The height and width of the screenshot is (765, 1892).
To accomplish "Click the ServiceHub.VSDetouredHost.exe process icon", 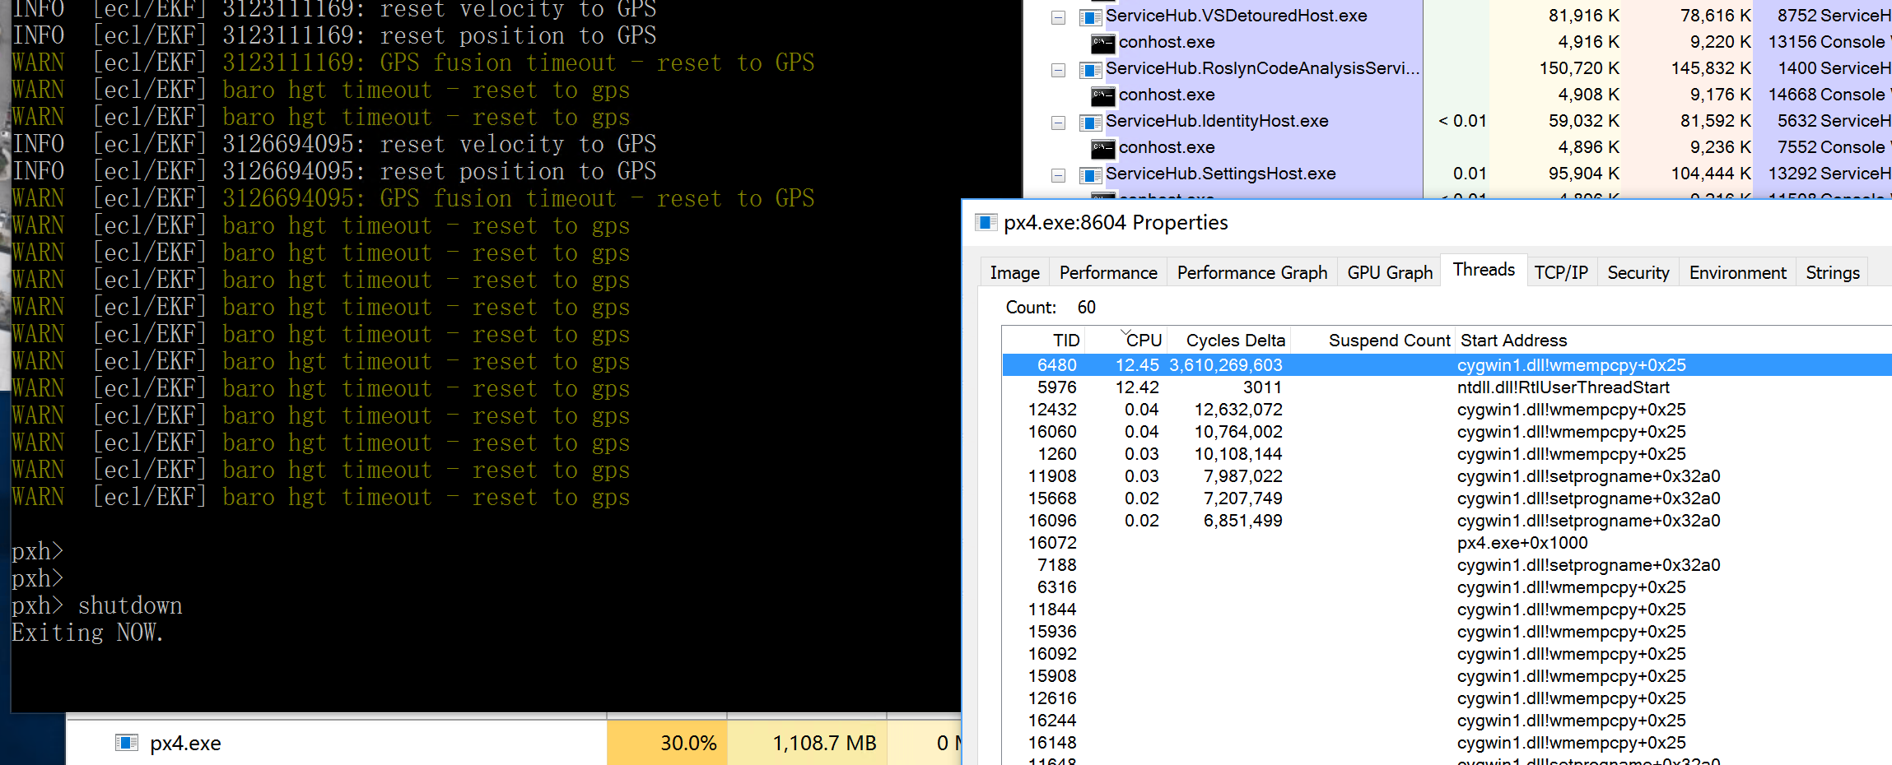I will point(1091,16).
